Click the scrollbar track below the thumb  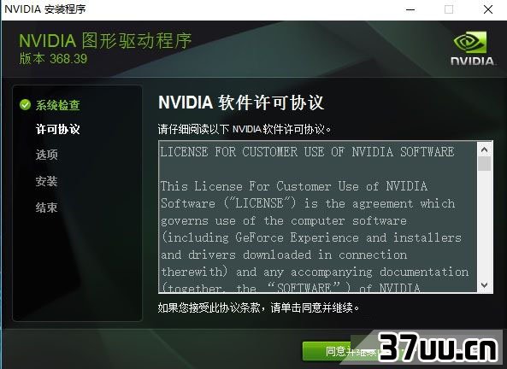484,225
